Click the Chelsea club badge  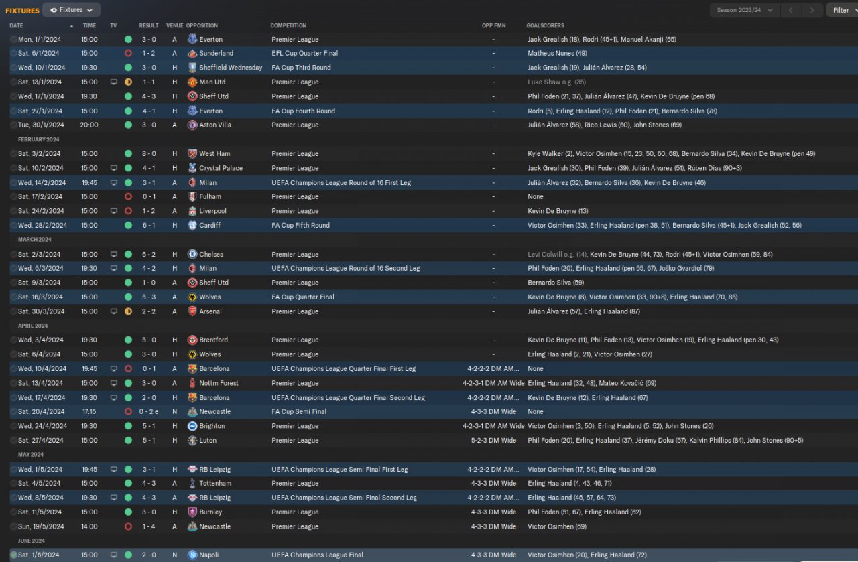pyautogui.click(x=192, y=255)
